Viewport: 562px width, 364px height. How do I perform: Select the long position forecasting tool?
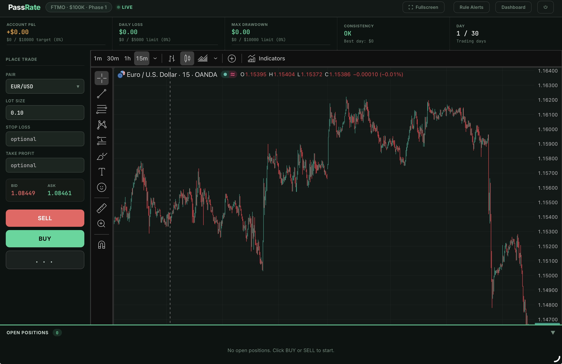click(x=102, y=140)
